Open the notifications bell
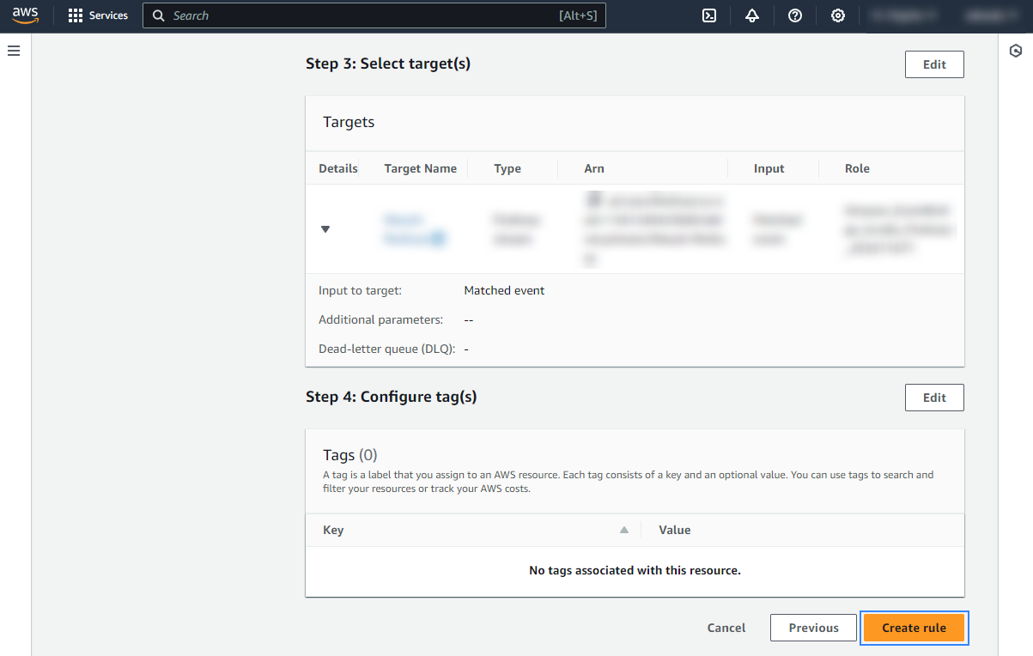 tap(752, 15)
